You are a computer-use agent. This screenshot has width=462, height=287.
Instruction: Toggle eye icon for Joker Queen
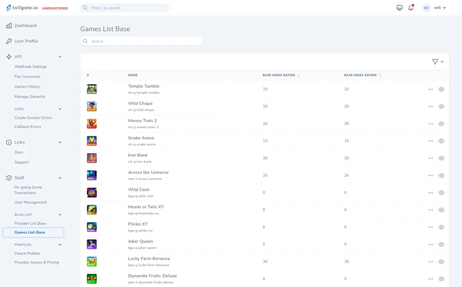click(441, 244)
